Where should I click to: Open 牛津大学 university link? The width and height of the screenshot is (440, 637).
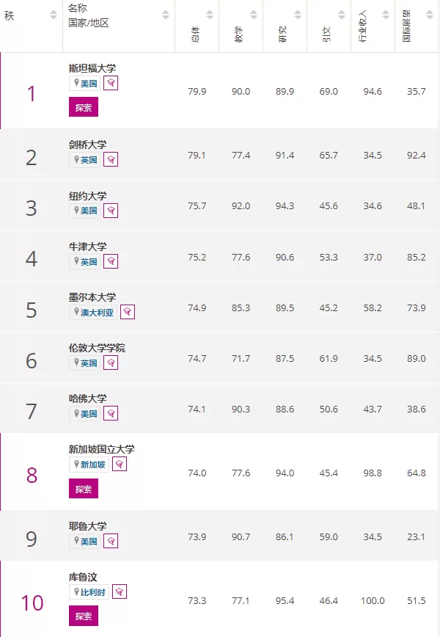88,247
